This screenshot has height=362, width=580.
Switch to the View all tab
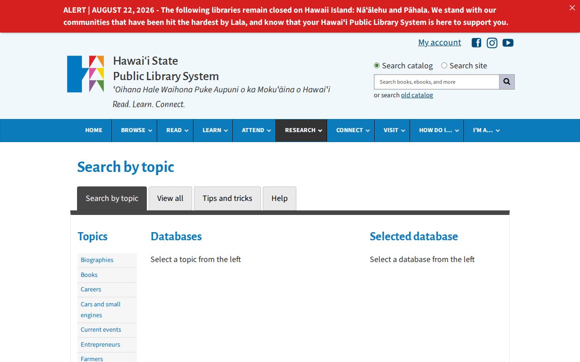(x=170, y=198)
